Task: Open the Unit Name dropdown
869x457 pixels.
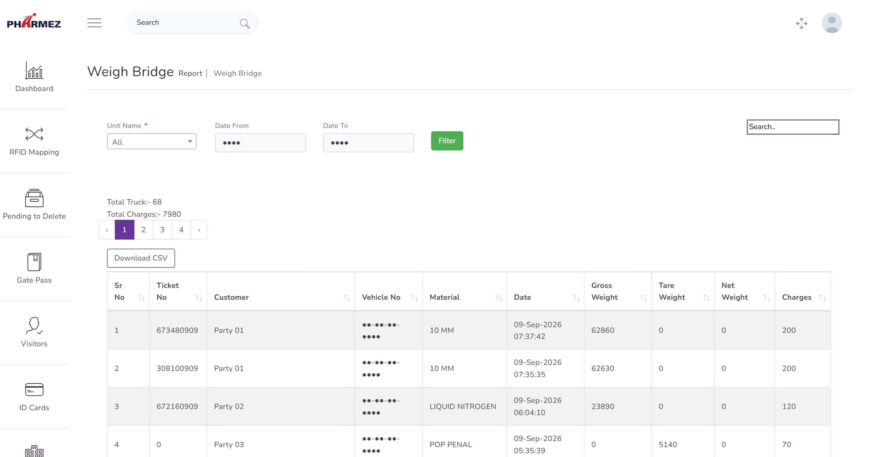Action: (x=151, y=141)
